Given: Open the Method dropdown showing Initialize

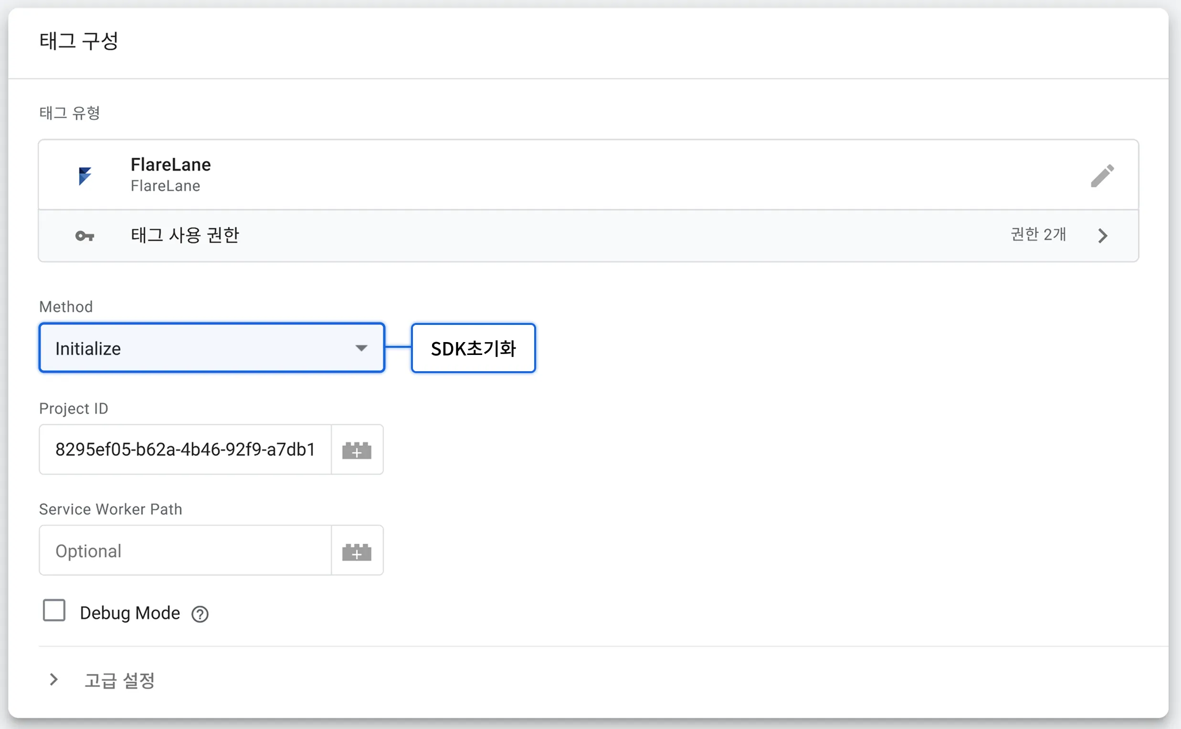Looking at the screenshot, I should (x=212, y=348).
